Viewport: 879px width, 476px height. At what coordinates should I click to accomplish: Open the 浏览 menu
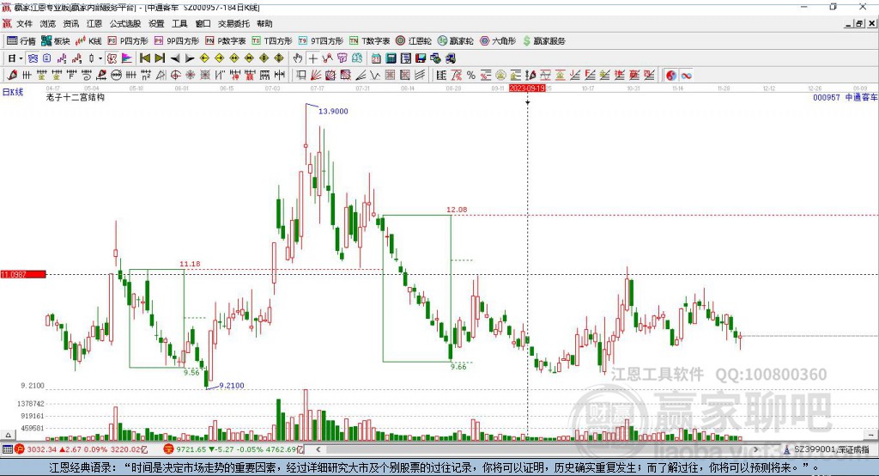point(48,23)
